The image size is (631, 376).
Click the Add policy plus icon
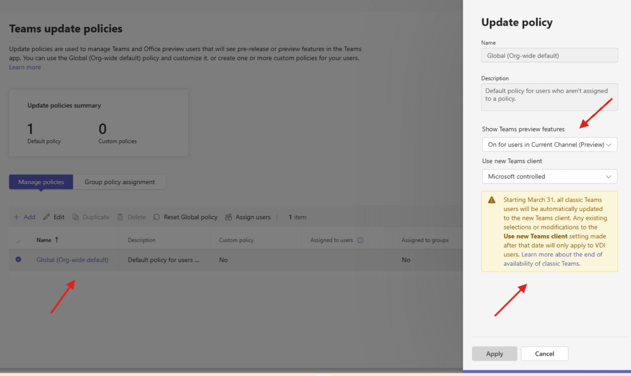pos(17,217)
